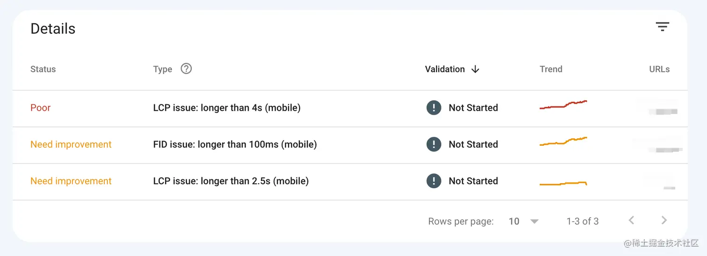This screenshot has width=707, height=256.
Task: Click exclamation icon in FID issue row
Action: [x=434, y=144]
